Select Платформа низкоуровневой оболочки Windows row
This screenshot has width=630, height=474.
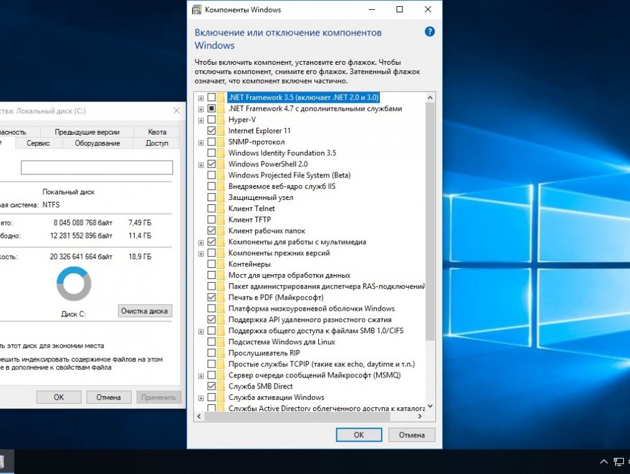(311, 309)
